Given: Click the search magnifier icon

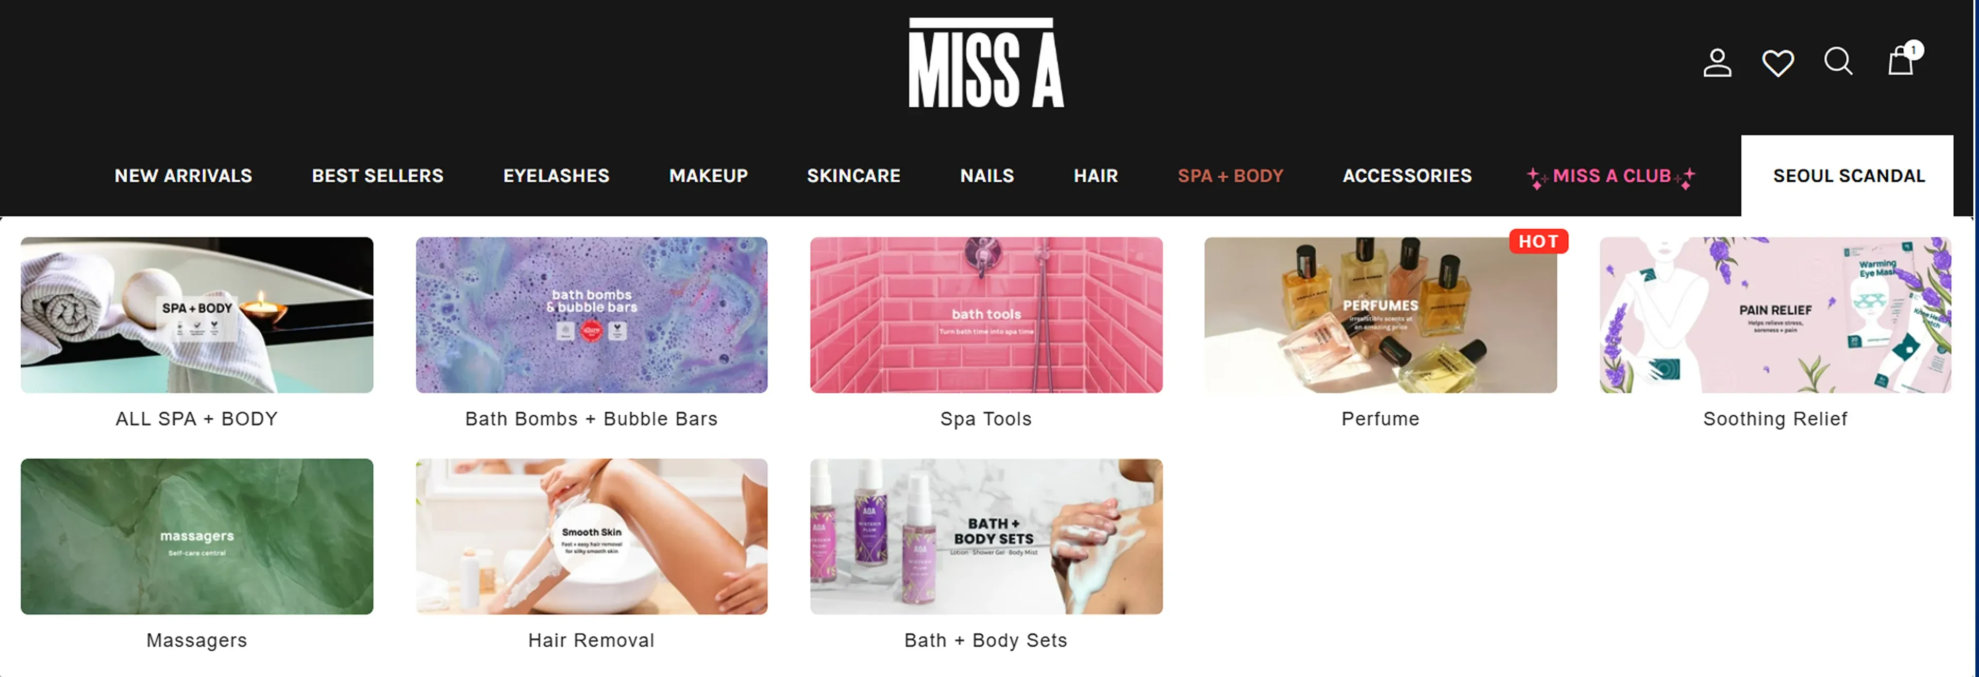Looking at the screenshot, I should (x=1838, y=61).
